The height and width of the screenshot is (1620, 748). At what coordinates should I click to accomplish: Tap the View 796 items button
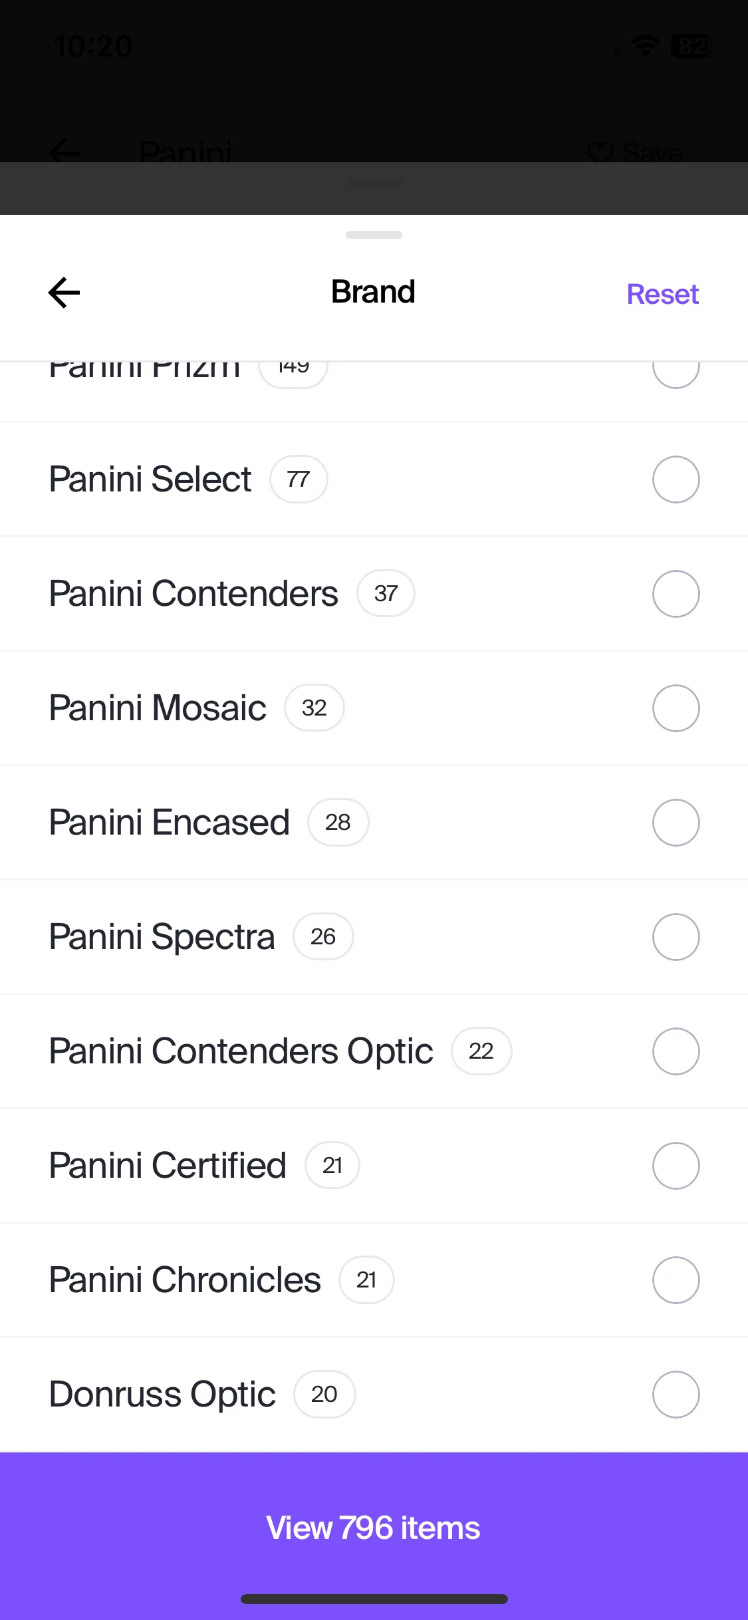click(374, 1528)
